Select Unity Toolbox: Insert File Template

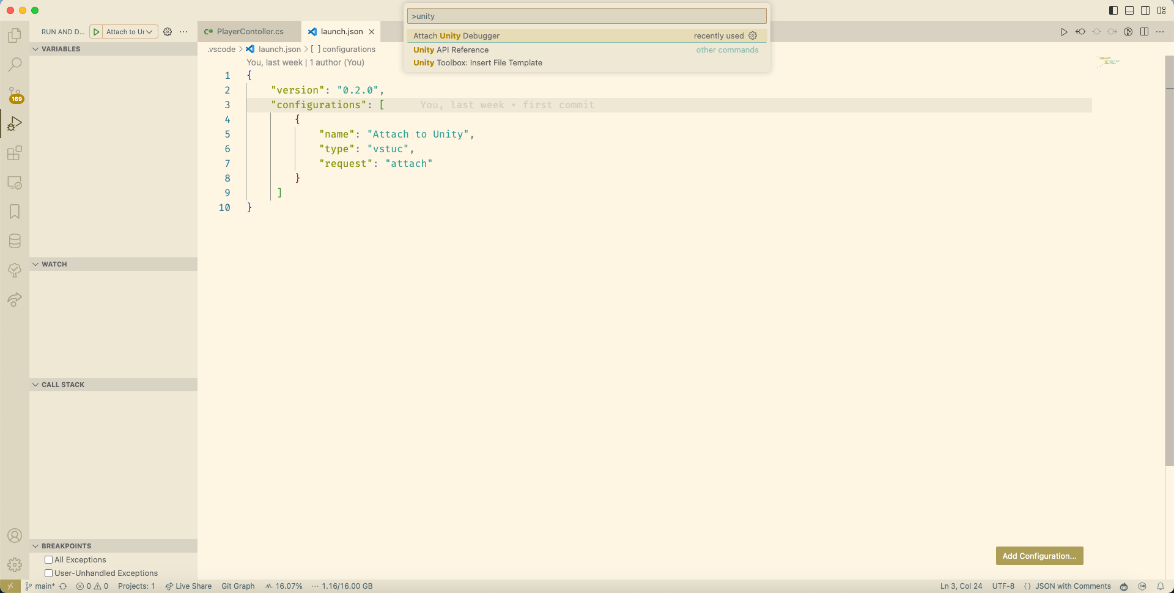586,62
